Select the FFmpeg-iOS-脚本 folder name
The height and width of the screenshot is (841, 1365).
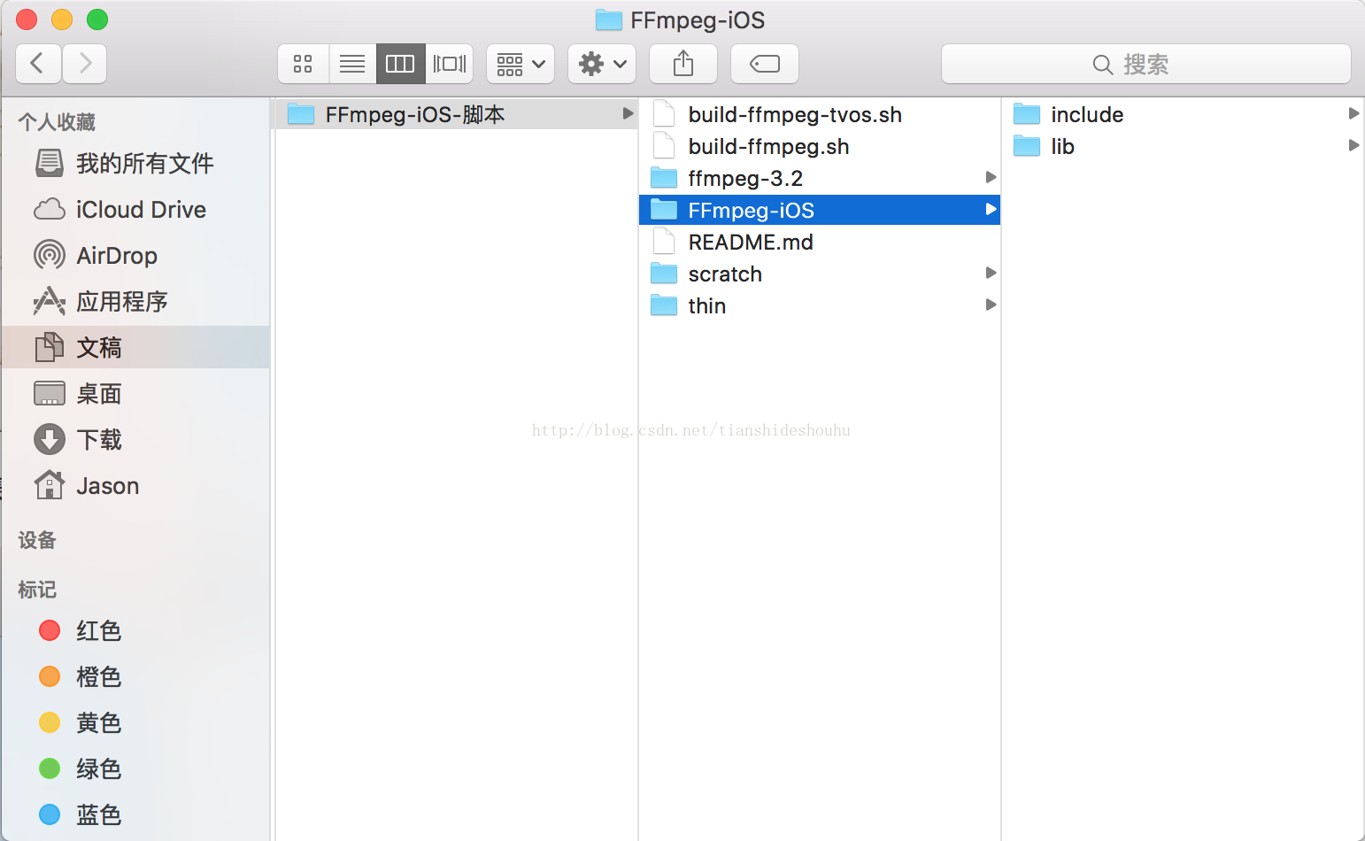(x=415, y=114)
